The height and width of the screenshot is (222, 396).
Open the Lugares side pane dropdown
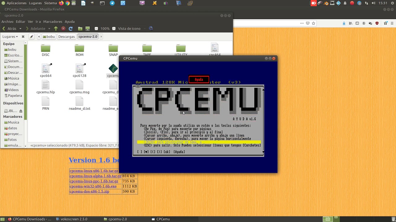(10, 36)
